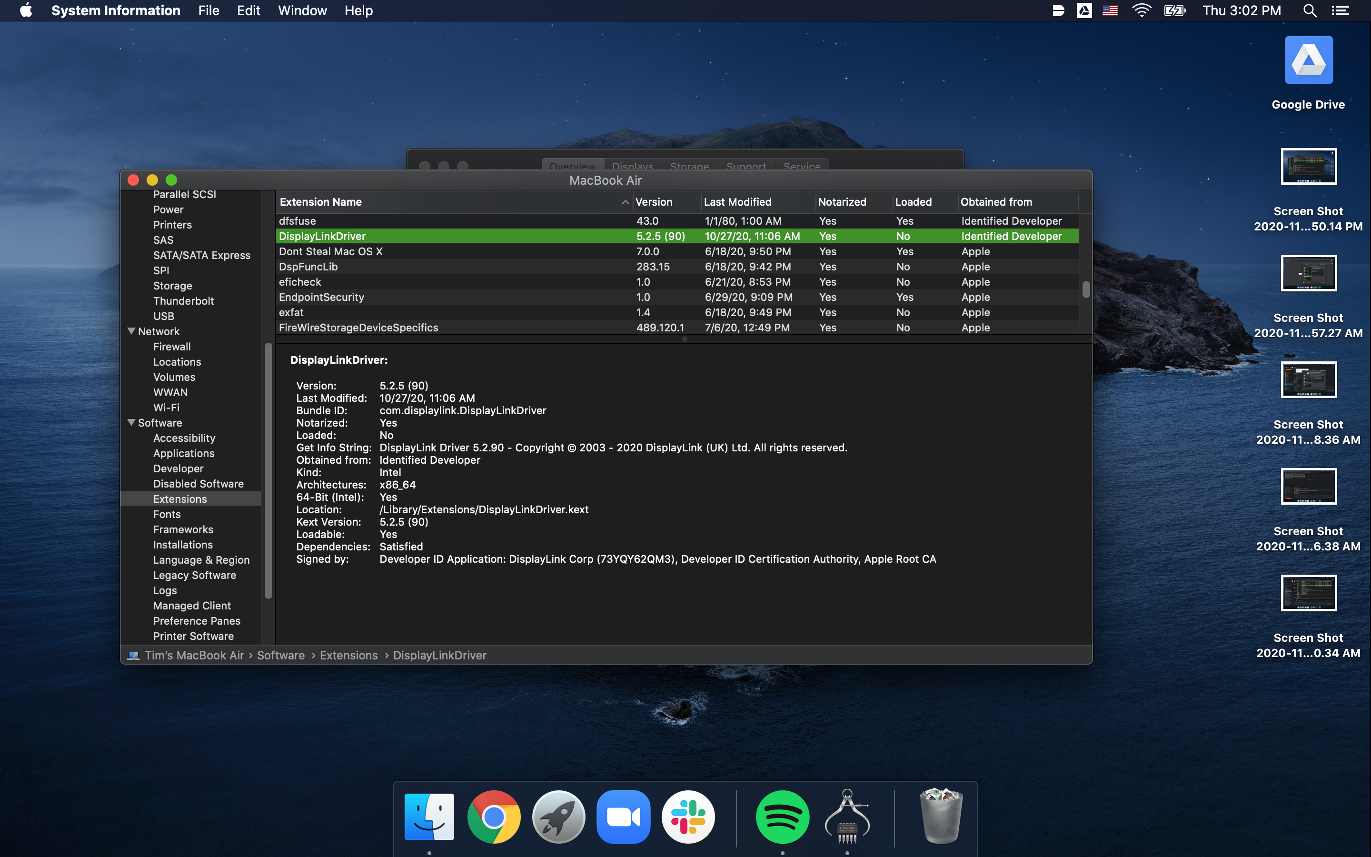Screen dimensions: 1371x857
Task: Switch to Storage tab in background window
Action: (689, 165)
